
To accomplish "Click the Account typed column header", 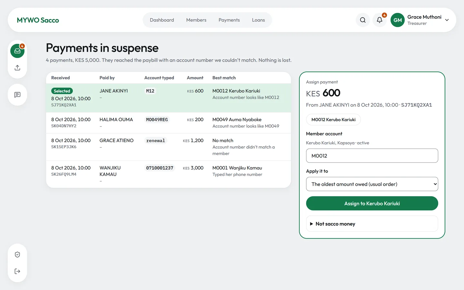I will point(159,78).
